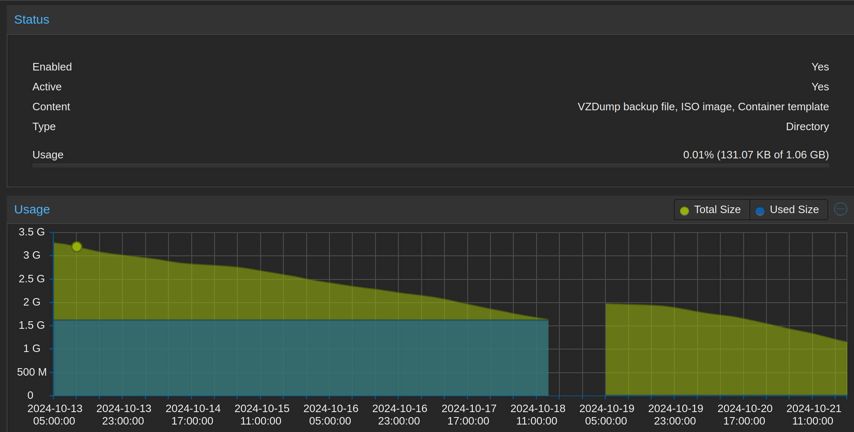This screenshot has height=432, width=854.
Task: Click the 2024-10-19 05:00:00 axis label
Action: 607,415
